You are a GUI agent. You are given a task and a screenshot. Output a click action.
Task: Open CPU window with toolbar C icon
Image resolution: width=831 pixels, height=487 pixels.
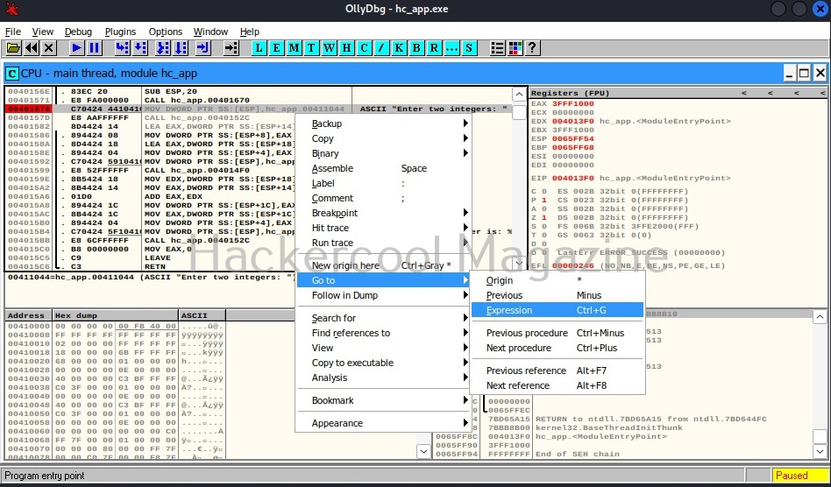click(x=364, y=48)
